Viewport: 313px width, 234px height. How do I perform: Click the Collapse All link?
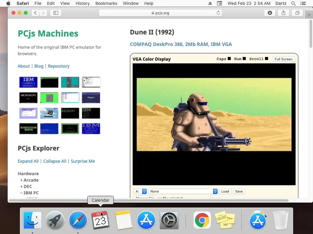(x=55, y=161)
